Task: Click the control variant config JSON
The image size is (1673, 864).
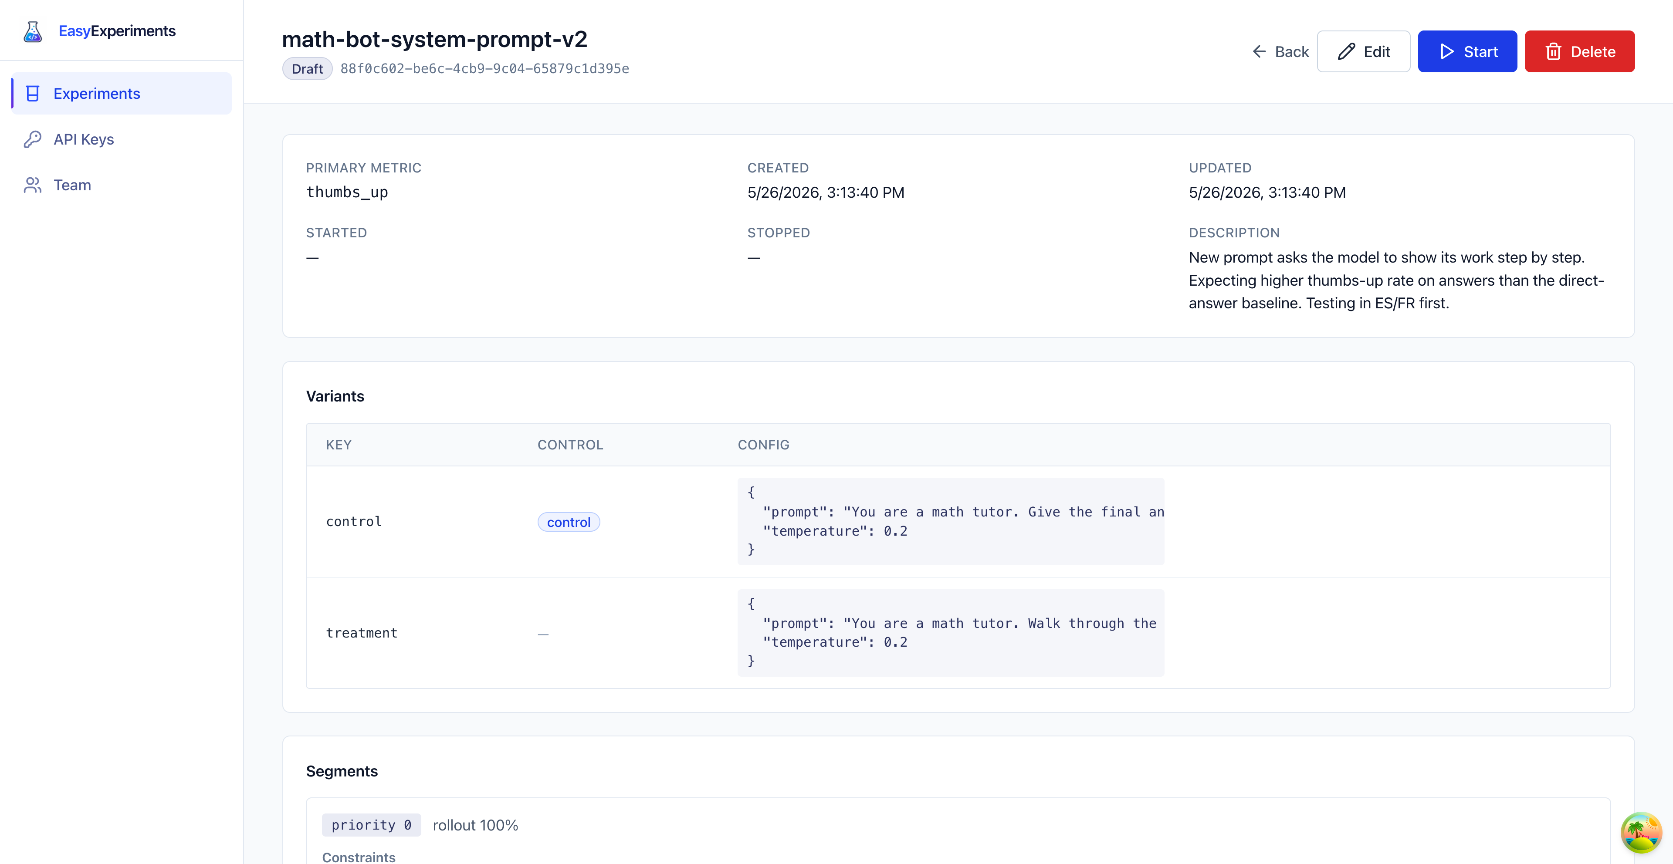Action: (951, 521)
